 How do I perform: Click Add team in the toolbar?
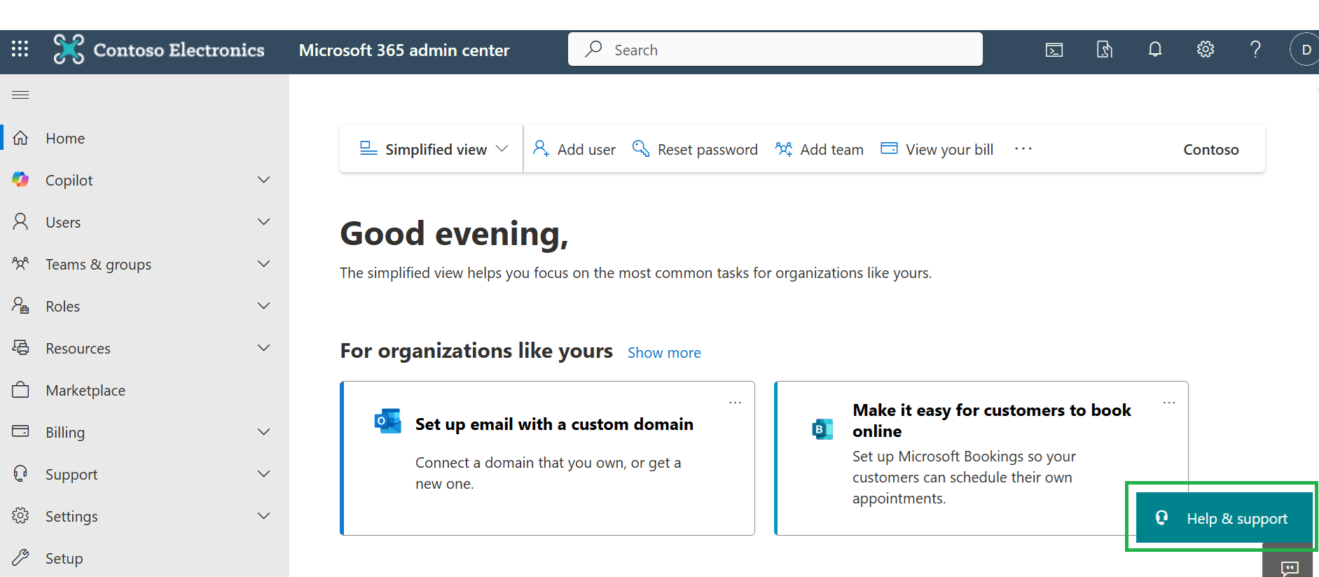[819, 149]
